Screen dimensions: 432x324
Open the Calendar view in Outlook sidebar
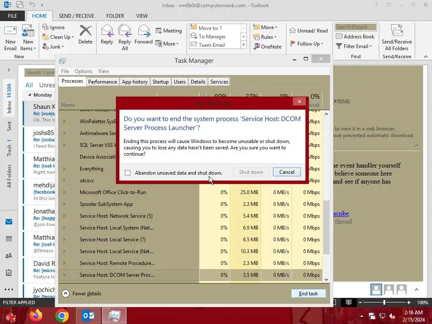pos(9,239)
